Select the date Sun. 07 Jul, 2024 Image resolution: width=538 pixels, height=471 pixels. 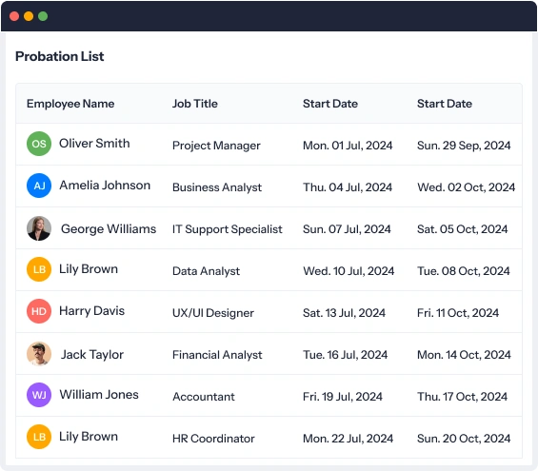pyautogui.click(x=347, y=229)
